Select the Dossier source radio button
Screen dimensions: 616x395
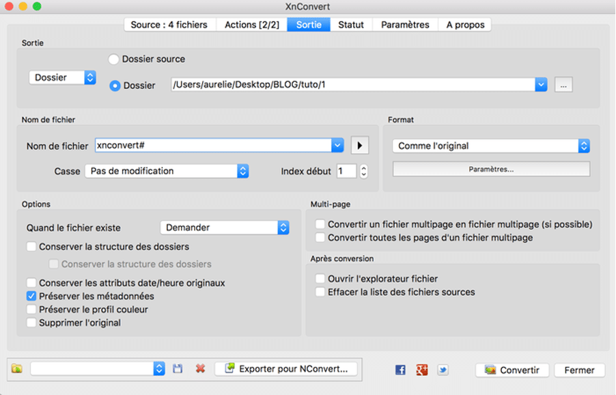click(113, 59)
